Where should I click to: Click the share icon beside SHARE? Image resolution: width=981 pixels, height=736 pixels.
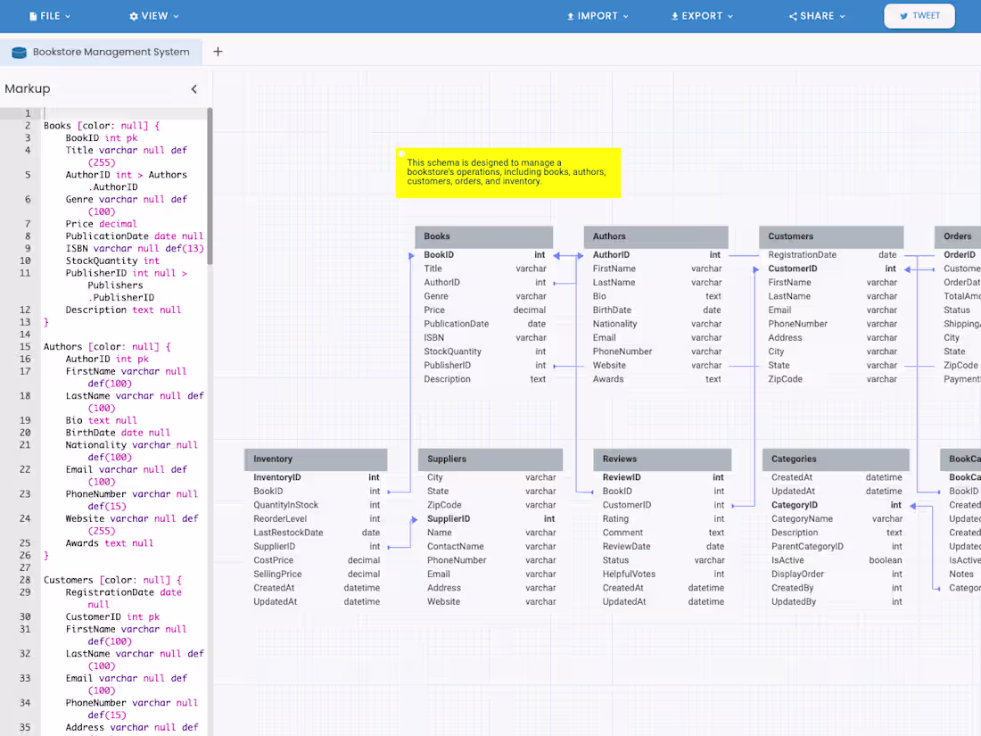pos(793,16)
